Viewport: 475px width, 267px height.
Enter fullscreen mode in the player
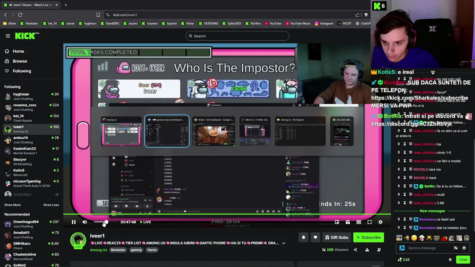click(x=370, y=222)
